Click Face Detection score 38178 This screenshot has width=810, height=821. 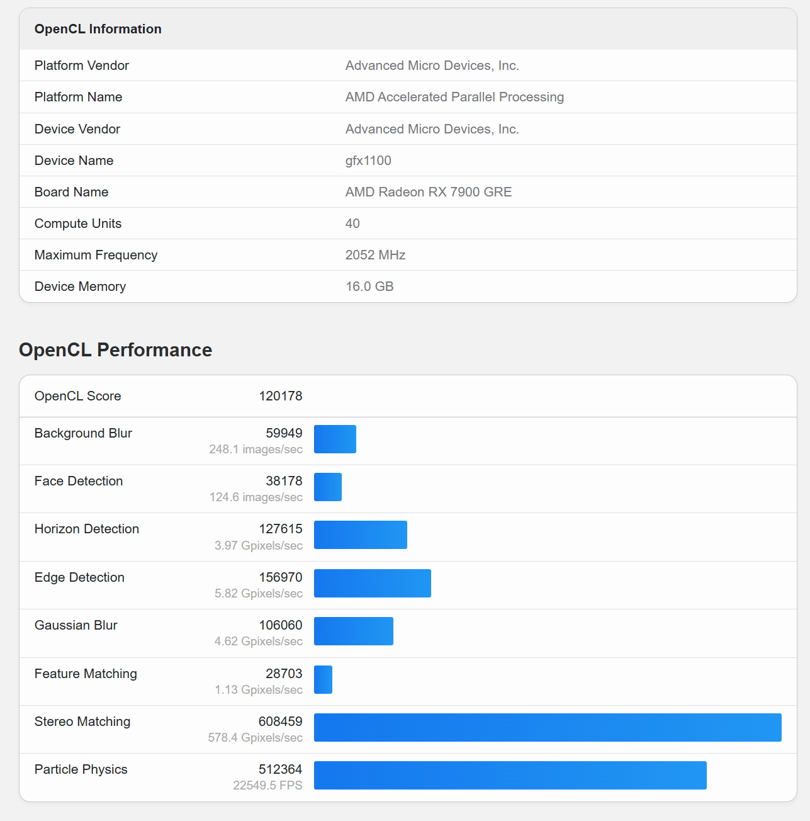pos(284,481)
